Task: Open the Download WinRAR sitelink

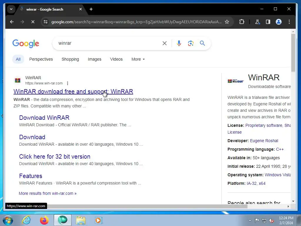Action: 44,118
